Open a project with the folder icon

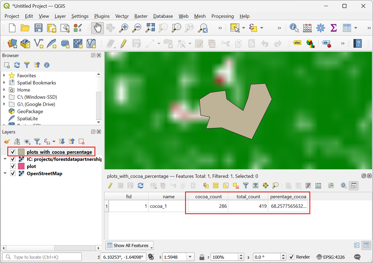[x=25, y=28]
